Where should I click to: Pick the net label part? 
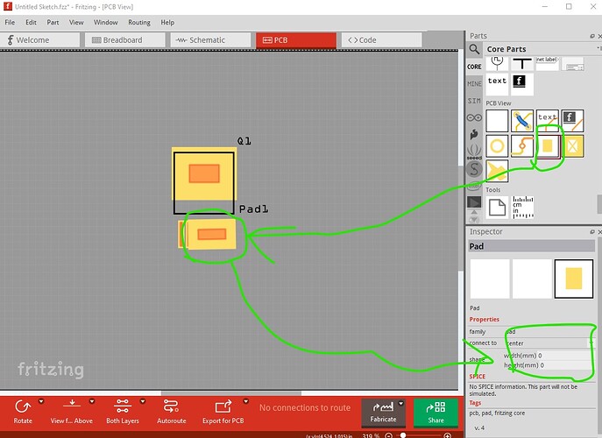pos(548,64)
